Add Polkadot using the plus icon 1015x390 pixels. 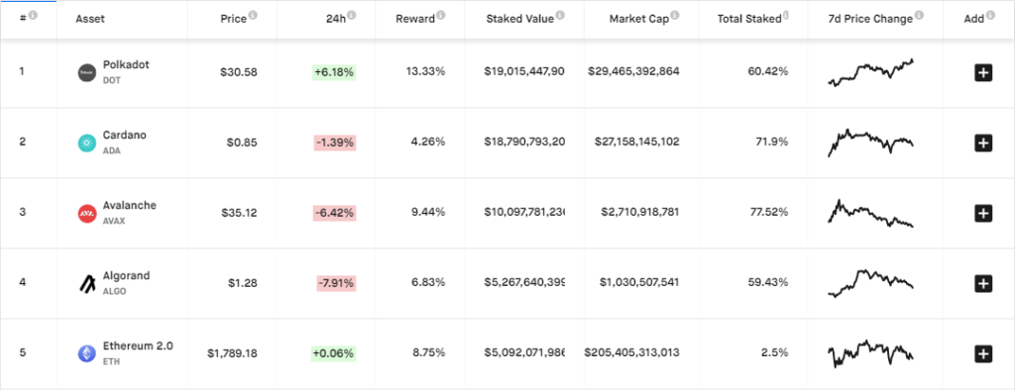click(x=983, y=72)
